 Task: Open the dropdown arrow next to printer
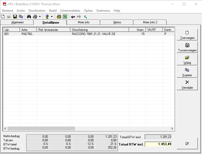[x=40, y=17]
